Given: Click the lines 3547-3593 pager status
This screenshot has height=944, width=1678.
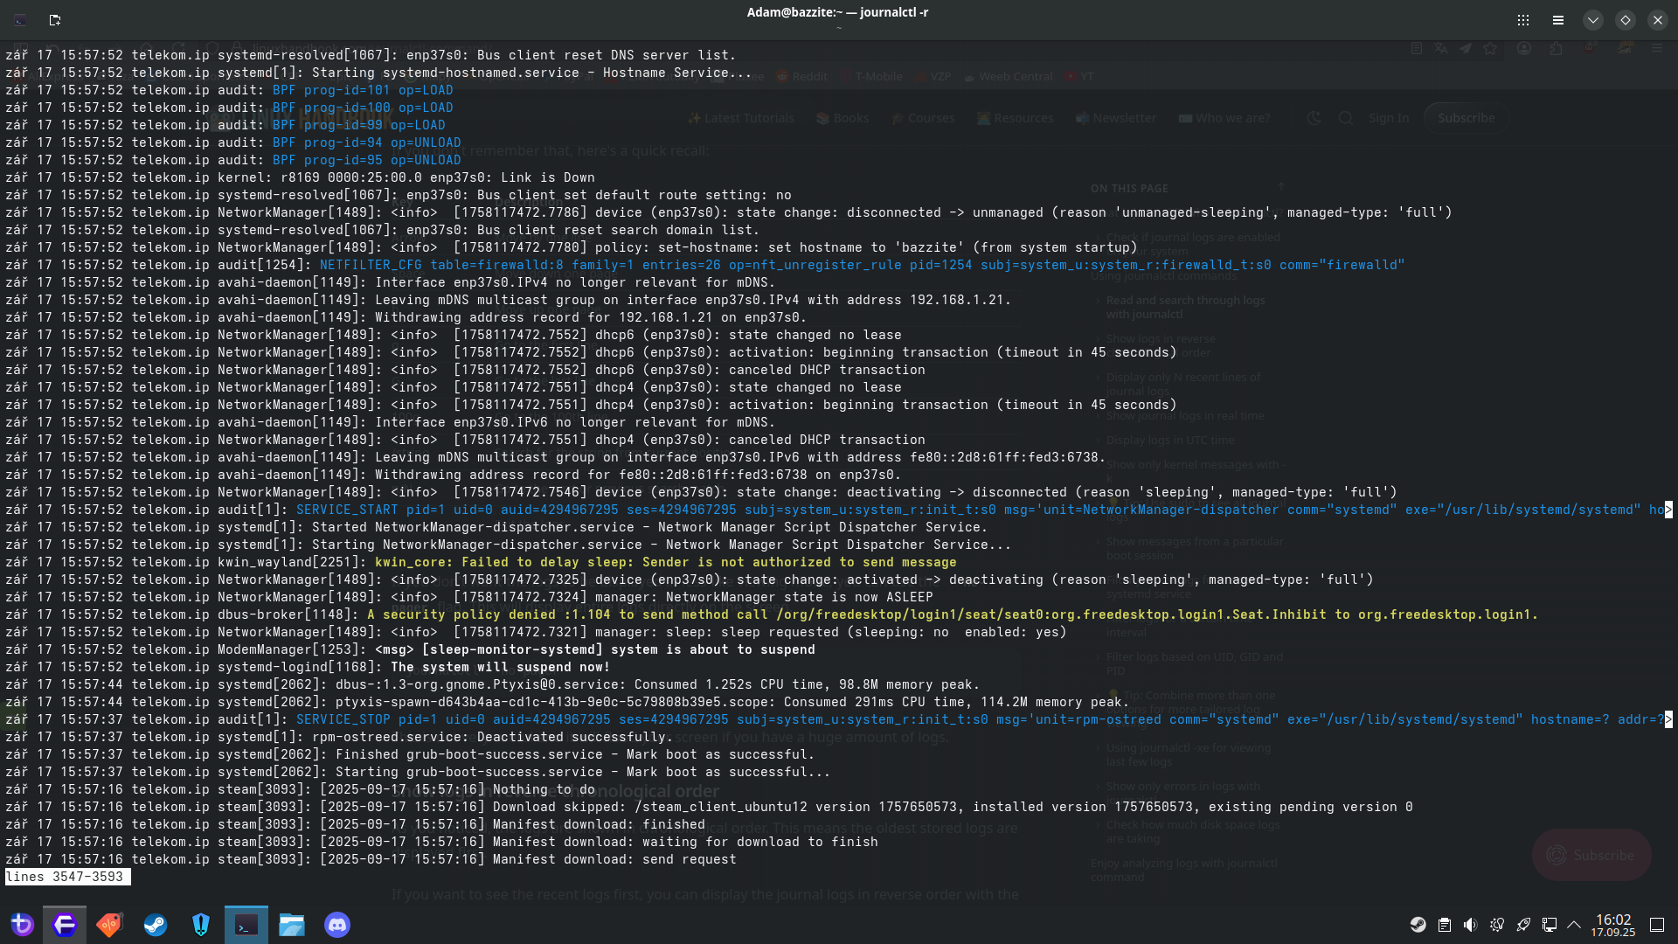Looking at the screenshot, I should pos(66,877).
